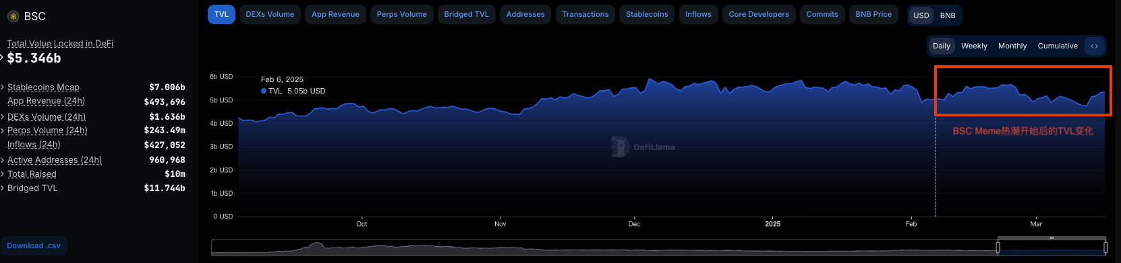Click the blue TVL legend dot
Image resolution: width=1121 pixels, height=263 pixels.
(264, 91)
